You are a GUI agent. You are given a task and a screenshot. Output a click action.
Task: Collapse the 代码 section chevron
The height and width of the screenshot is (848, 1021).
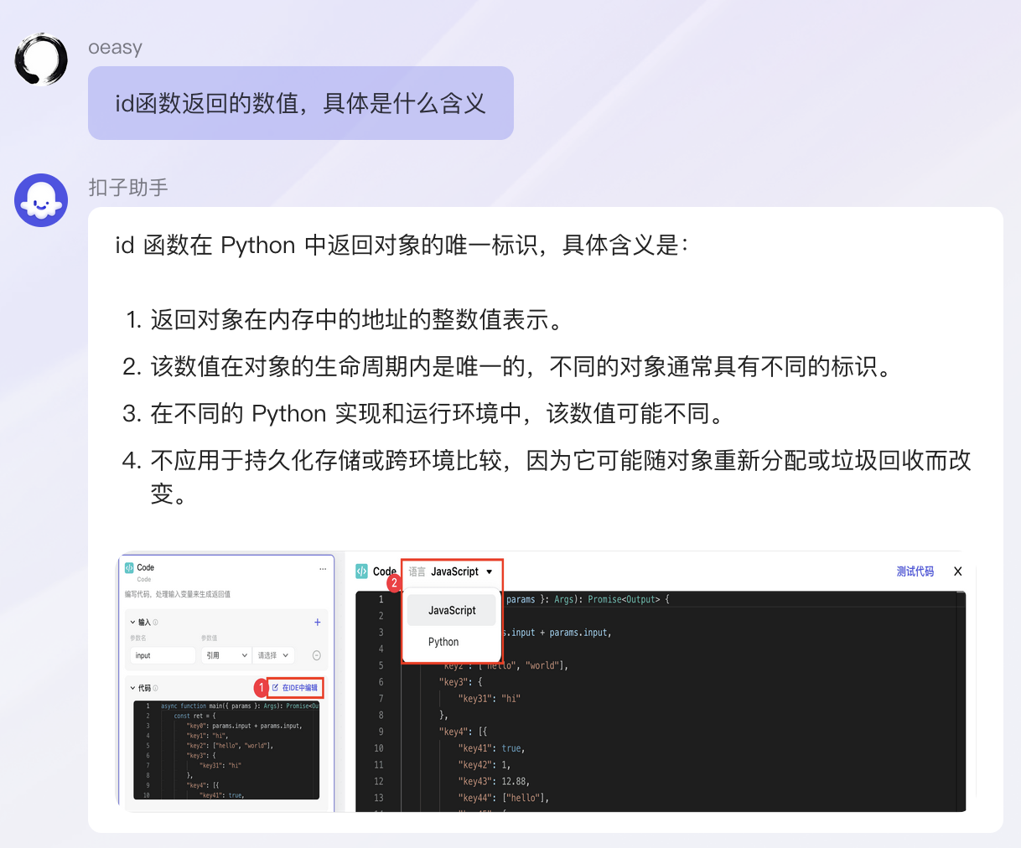point(132,688)
